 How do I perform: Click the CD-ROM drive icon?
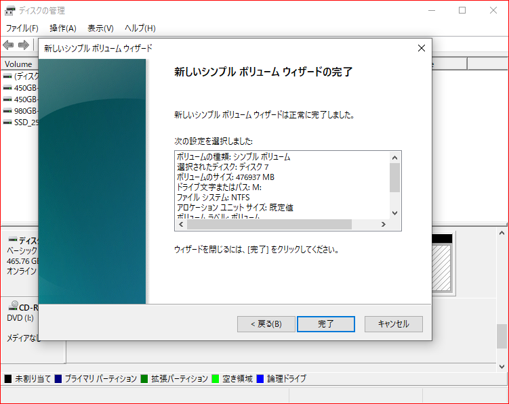pos(13,305)
